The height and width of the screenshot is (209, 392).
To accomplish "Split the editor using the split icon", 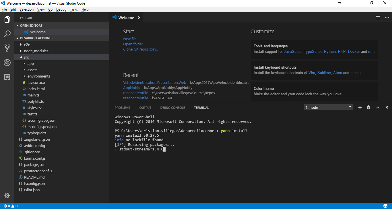I will [378, 18].
